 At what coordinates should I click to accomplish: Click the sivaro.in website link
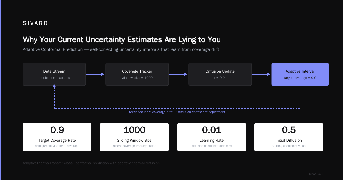coord(317,173)
